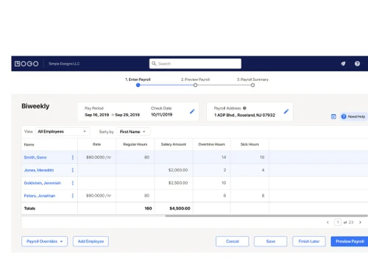
Task: Go to previous page arrow
Action: click(328, 222)
